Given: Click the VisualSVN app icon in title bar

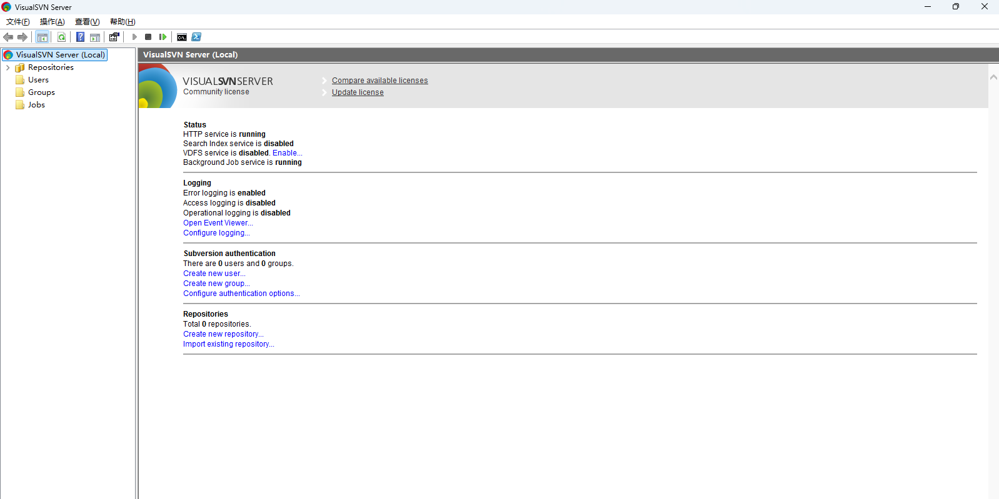Looking at the screenshot, I should 6,7.
